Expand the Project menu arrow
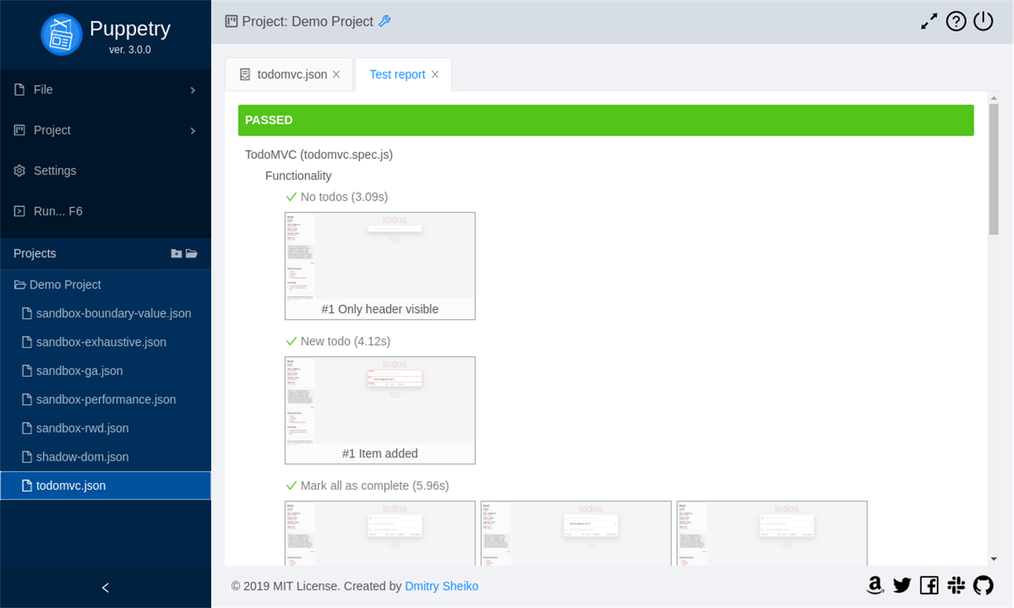 point(192,131)
